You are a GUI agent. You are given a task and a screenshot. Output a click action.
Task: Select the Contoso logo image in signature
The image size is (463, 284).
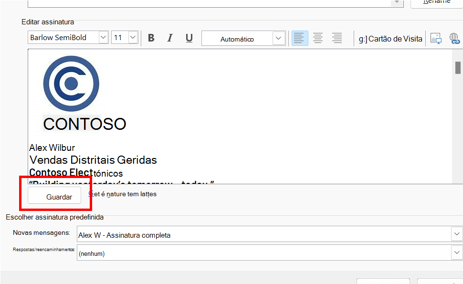click(71, 84)
